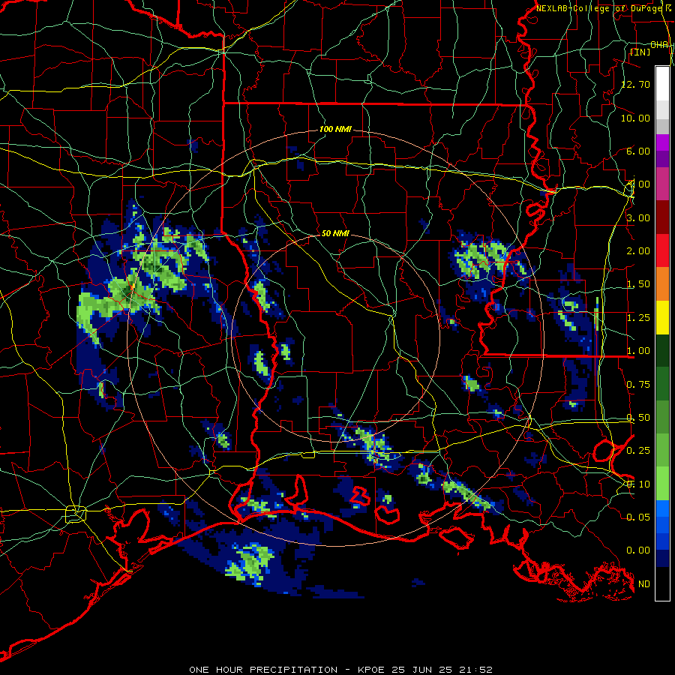The height and width of the screenshot is (675, 675).
Task: Pick the orange swatch beside 1.50
Action: [662, 284]
